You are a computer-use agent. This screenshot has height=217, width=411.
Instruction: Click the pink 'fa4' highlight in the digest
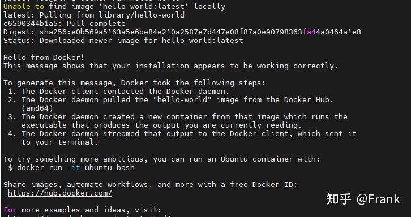click(x=309, y=32)
